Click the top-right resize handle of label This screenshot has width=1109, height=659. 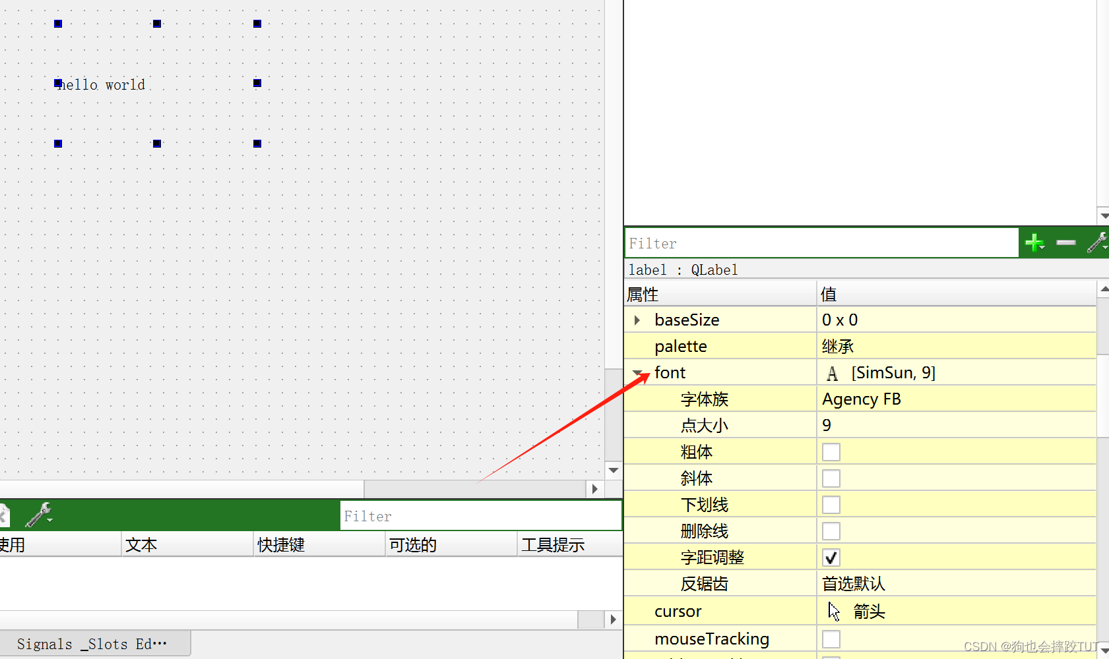pyautogui.click(x=257, y=24)
